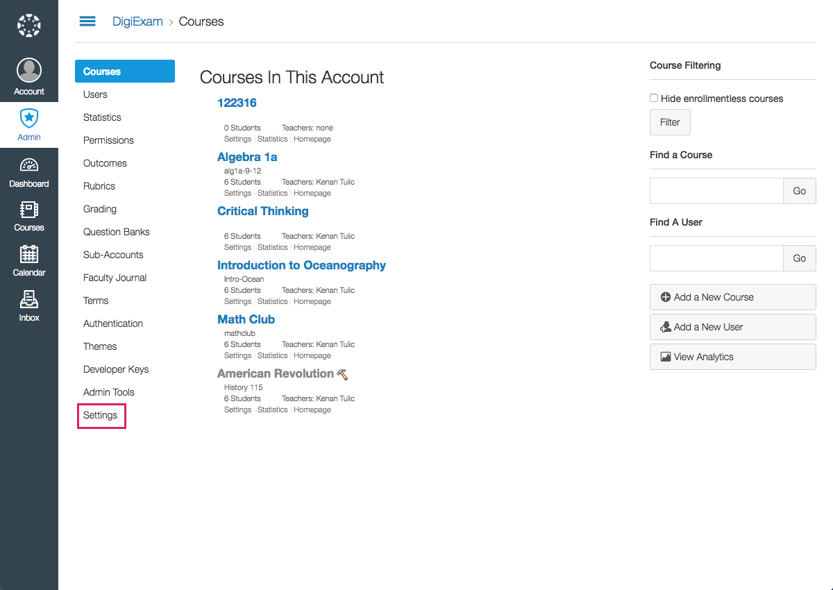The width and height of the screenshot is (833, 590).
Task: Open Statistics for Algebra 1a
Action: pyautogui.click(x=272, y=193)
